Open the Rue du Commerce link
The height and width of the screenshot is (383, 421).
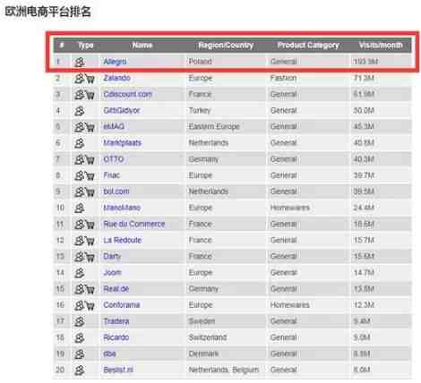(x=134, y=224)
